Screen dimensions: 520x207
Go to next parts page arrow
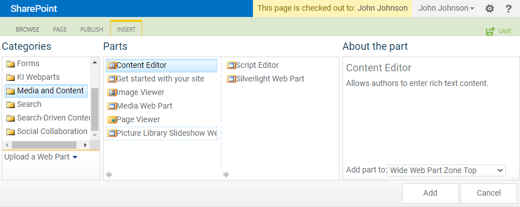(x=226, y=174)
